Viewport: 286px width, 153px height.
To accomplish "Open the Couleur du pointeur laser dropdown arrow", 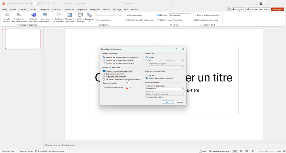I will click(129, 87).
